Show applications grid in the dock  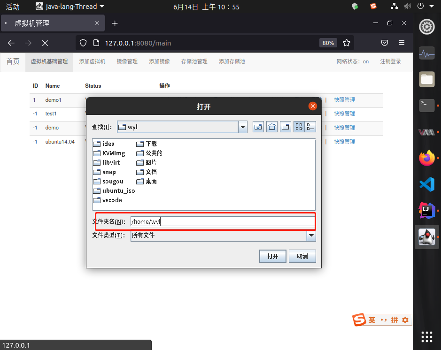426,337
